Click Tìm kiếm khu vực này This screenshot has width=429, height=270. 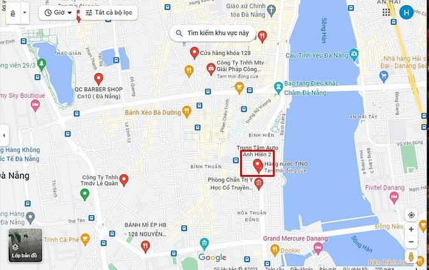click(213, 33)
